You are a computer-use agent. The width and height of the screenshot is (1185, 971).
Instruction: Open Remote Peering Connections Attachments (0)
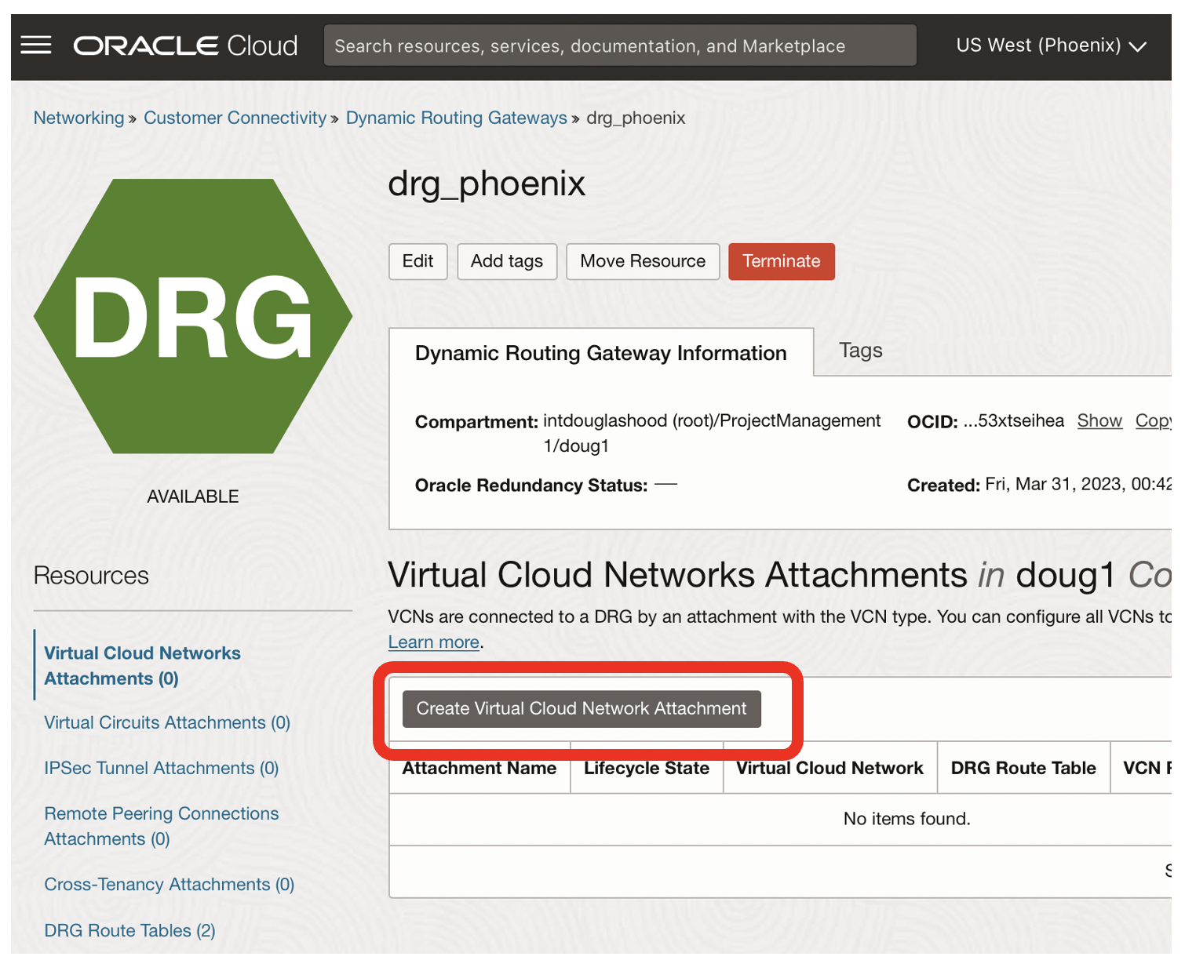162,826
